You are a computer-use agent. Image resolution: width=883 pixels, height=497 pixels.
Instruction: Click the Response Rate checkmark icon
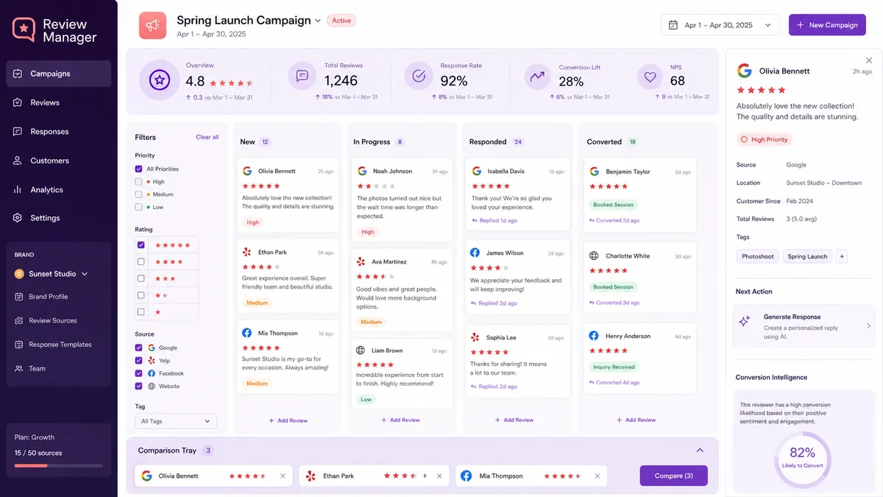coord(419,76)
